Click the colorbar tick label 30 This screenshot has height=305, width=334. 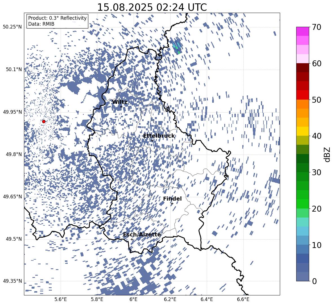click(317, 172)
